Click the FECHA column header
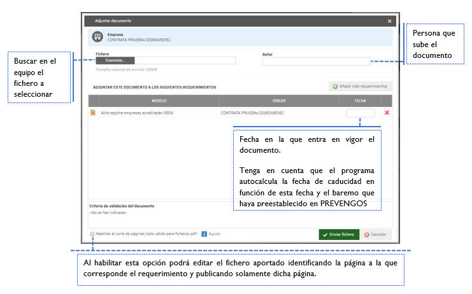 click(x=361, y=101)
